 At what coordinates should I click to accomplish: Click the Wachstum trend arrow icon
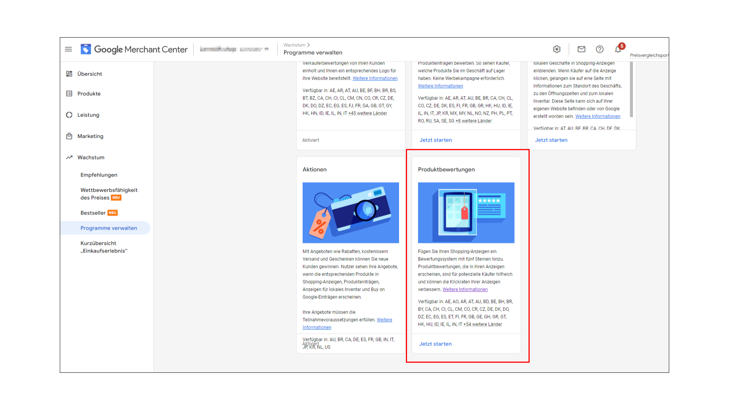pyautogui.click(x=69, y=157)
